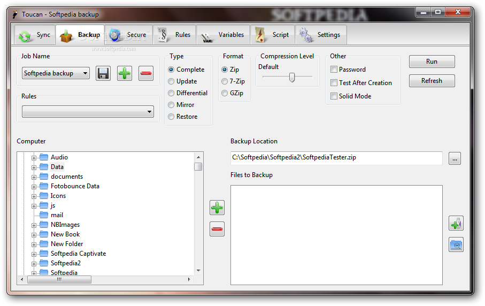Click inside the Files to Backup list
The image size is (485, 306).
(336, 235)
